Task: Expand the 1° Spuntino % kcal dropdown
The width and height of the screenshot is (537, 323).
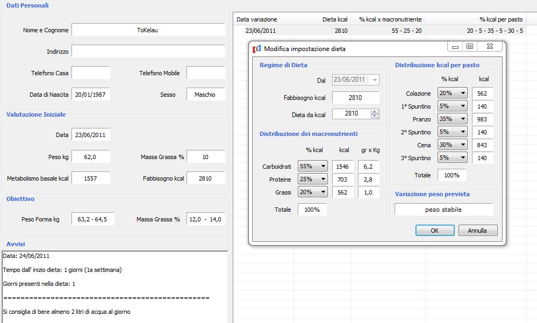Action: (452, 106)
